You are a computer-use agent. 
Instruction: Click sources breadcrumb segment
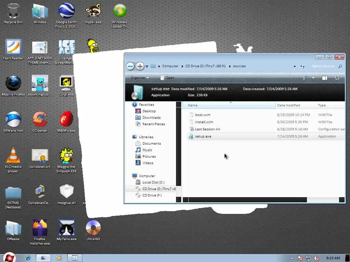tap(239, 66)
